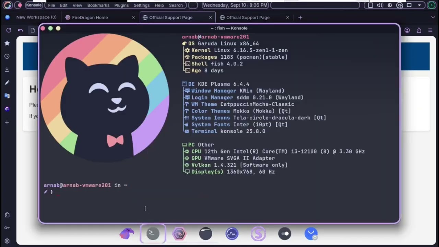This screenshot has height=247, width=439.
Task: Click the browser page icon beside back arrow
Action: tap(33, 30)
